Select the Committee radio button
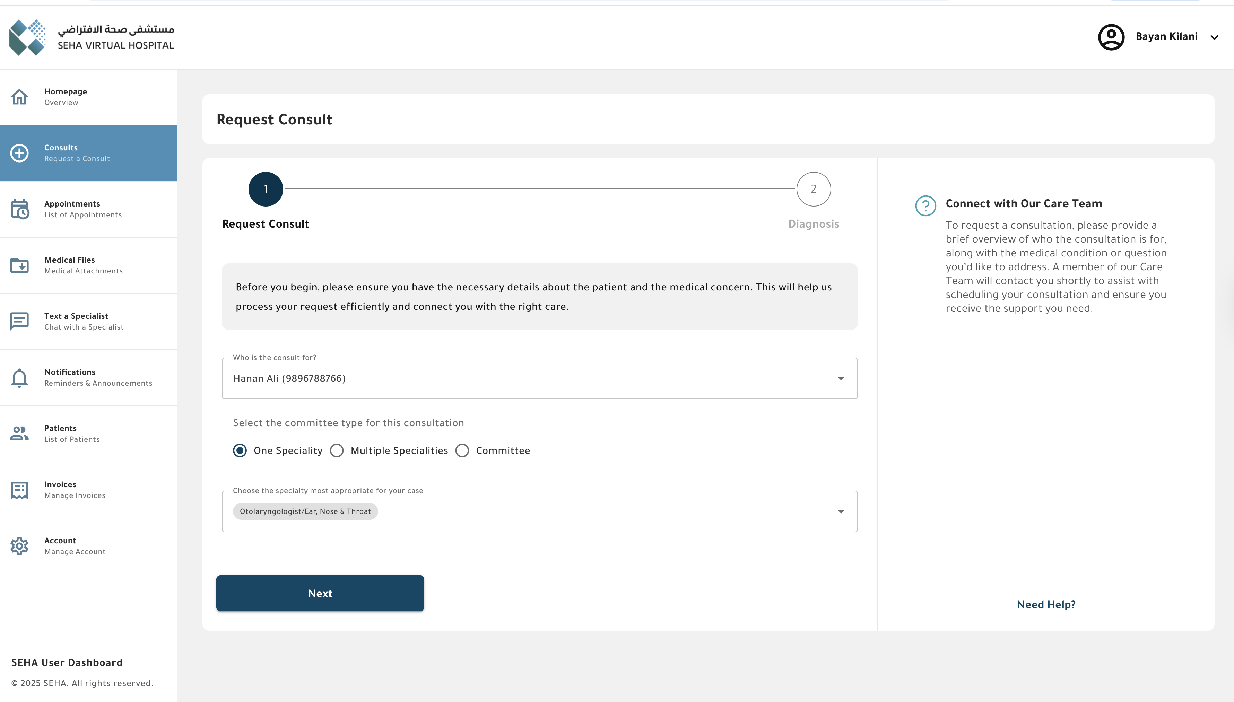Image resolution: width=1234 pixels, height=702 pixels. [462, 450]
